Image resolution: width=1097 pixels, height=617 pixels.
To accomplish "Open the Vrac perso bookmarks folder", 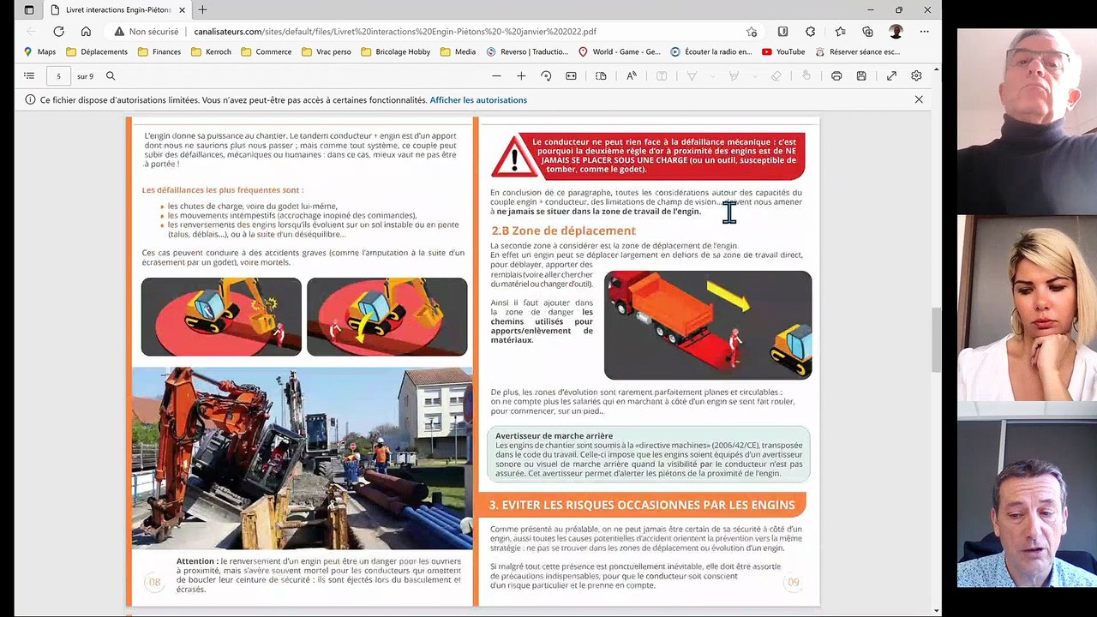I will pyautogui.click(x=327, y=51).
